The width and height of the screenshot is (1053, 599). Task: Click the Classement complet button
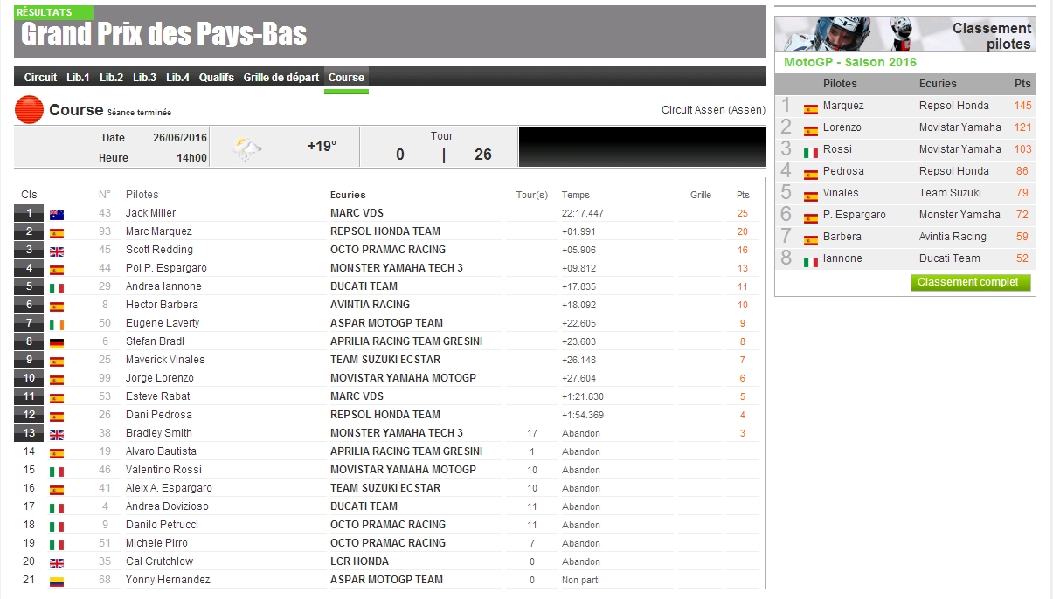(970, 283)
